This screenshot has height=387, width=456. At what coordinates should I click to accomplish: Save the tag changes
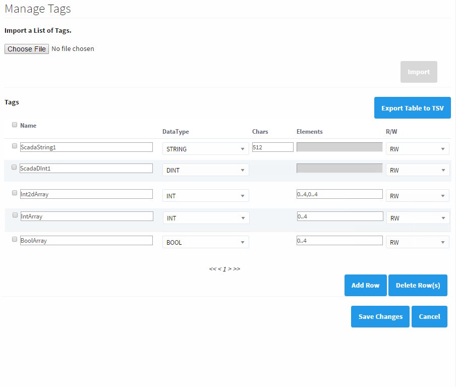[380, 316]
